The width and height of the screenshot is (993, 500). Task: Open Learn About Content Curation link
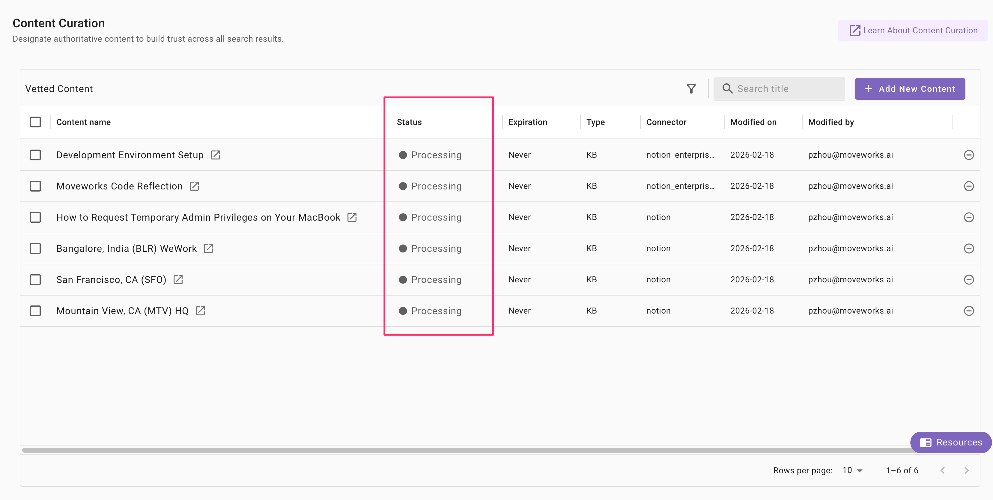(x=914, y=31)
